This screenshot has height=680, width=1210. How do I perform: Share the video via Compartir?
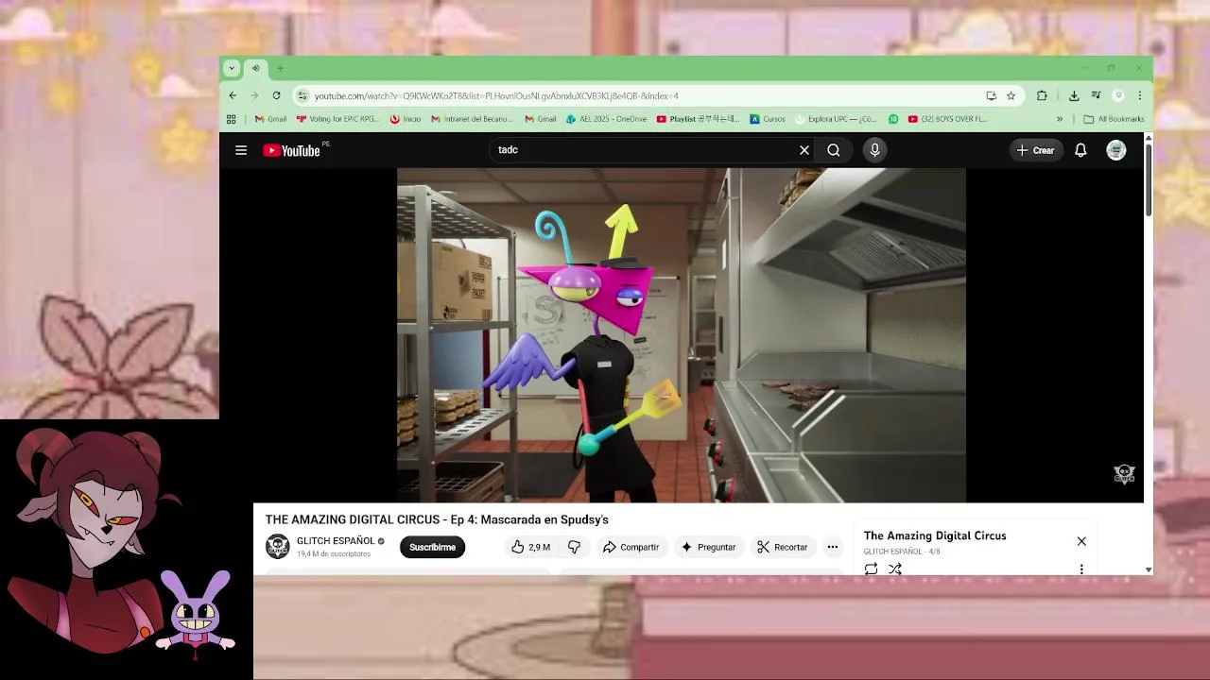(631, 547)
